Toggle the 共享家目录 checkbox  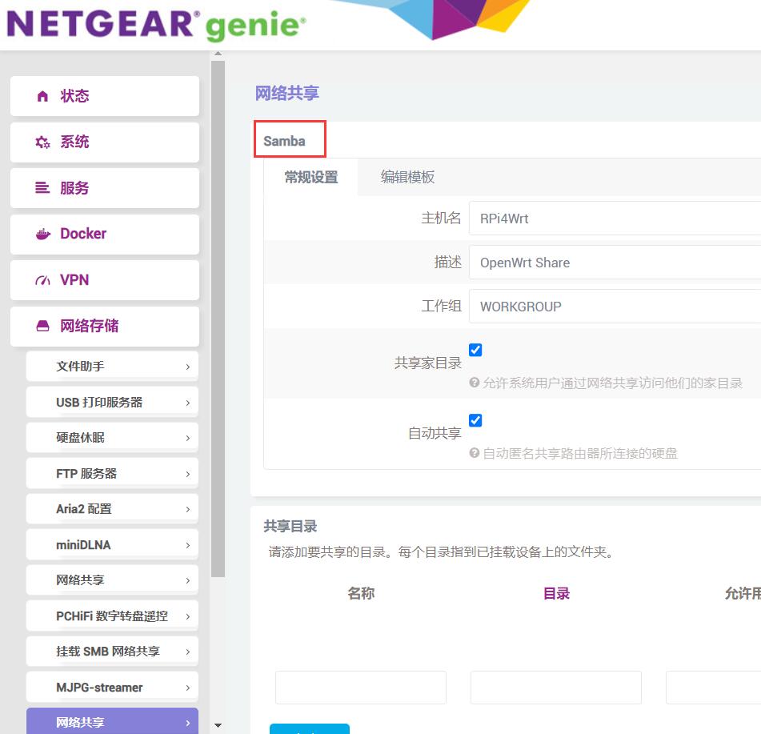click(x=475, y=350)
